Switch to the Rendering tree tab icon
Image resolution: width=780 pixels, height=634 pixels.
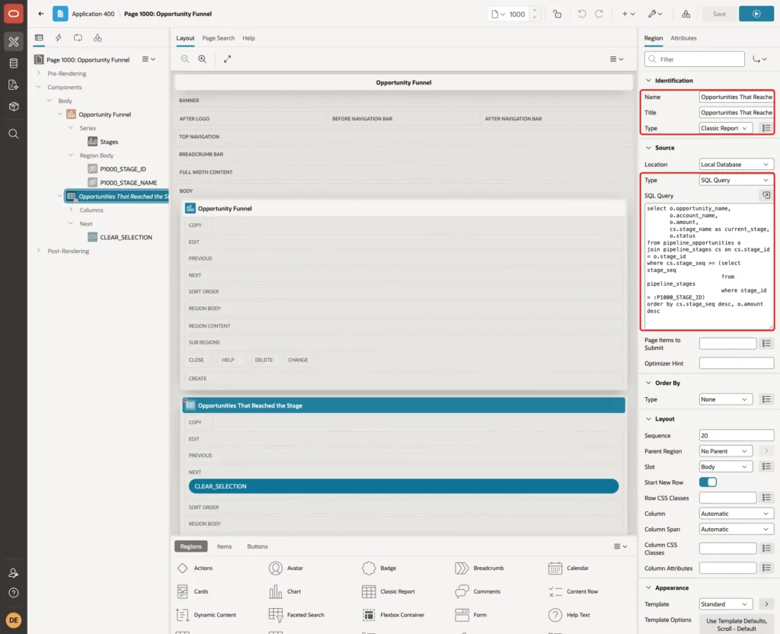tap(39, 38)
